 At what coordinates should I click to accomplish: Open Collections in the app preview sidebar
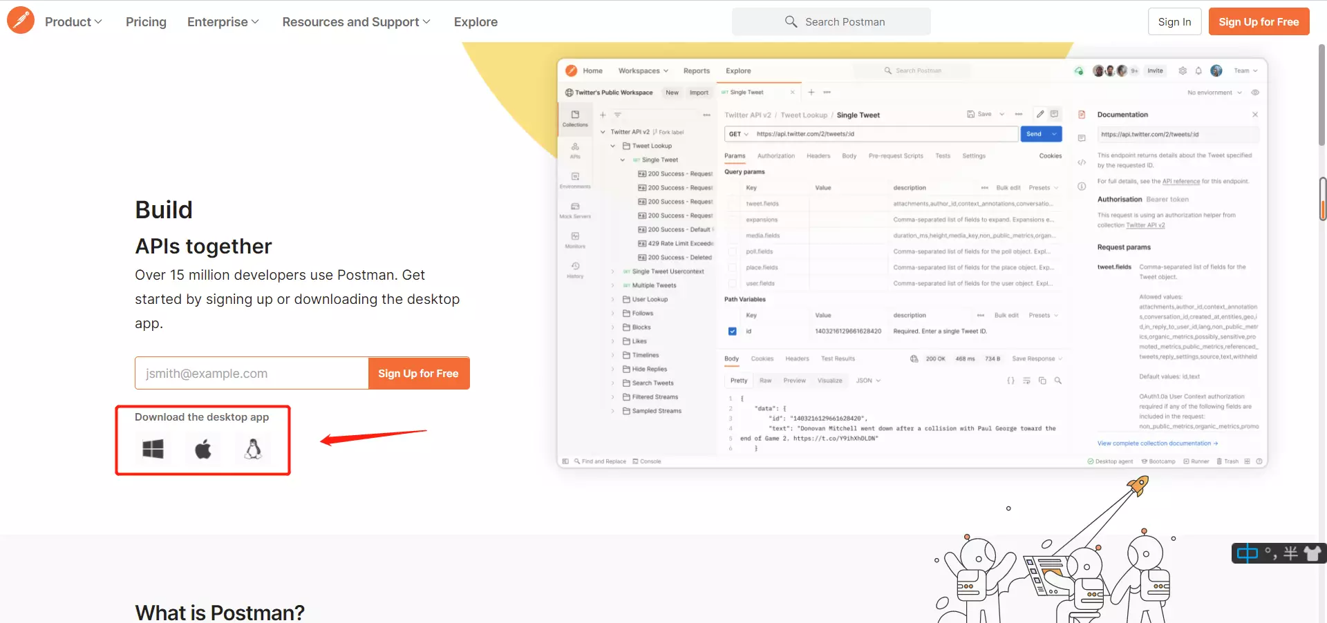point(575,118)
